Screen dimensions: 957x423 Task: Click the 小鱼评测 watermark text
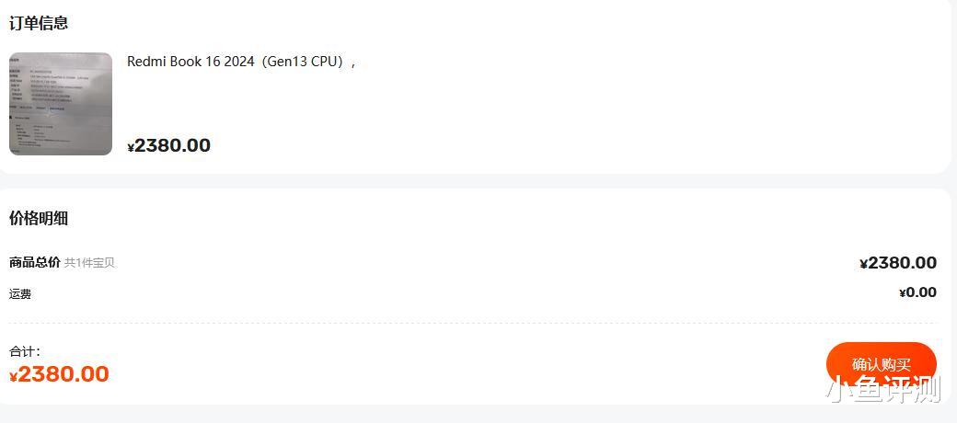(883, 390)
